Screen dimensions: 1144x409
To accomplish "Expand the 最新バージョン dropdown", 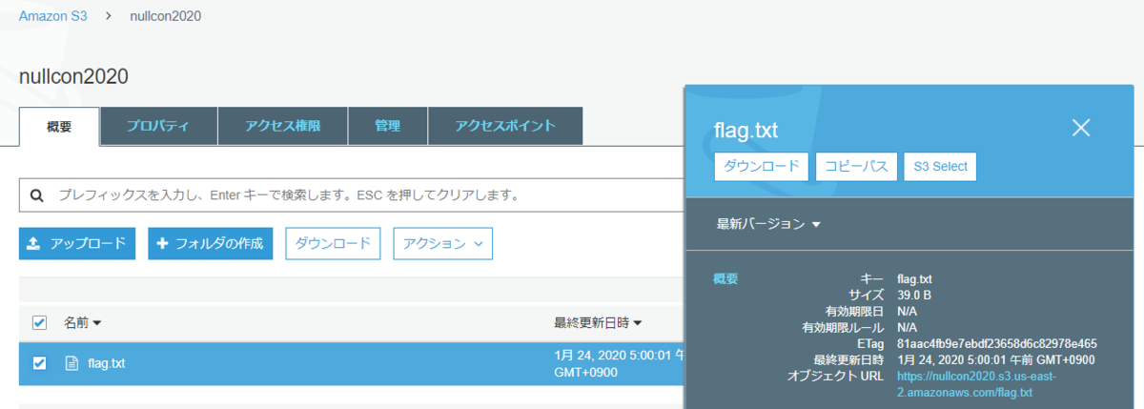I will 768,224.
